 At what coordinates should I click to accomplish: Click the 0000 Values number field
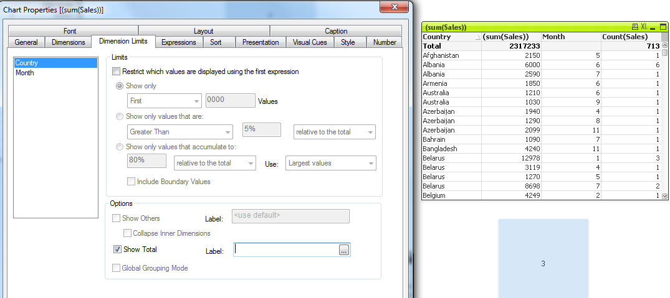[231, 101]
